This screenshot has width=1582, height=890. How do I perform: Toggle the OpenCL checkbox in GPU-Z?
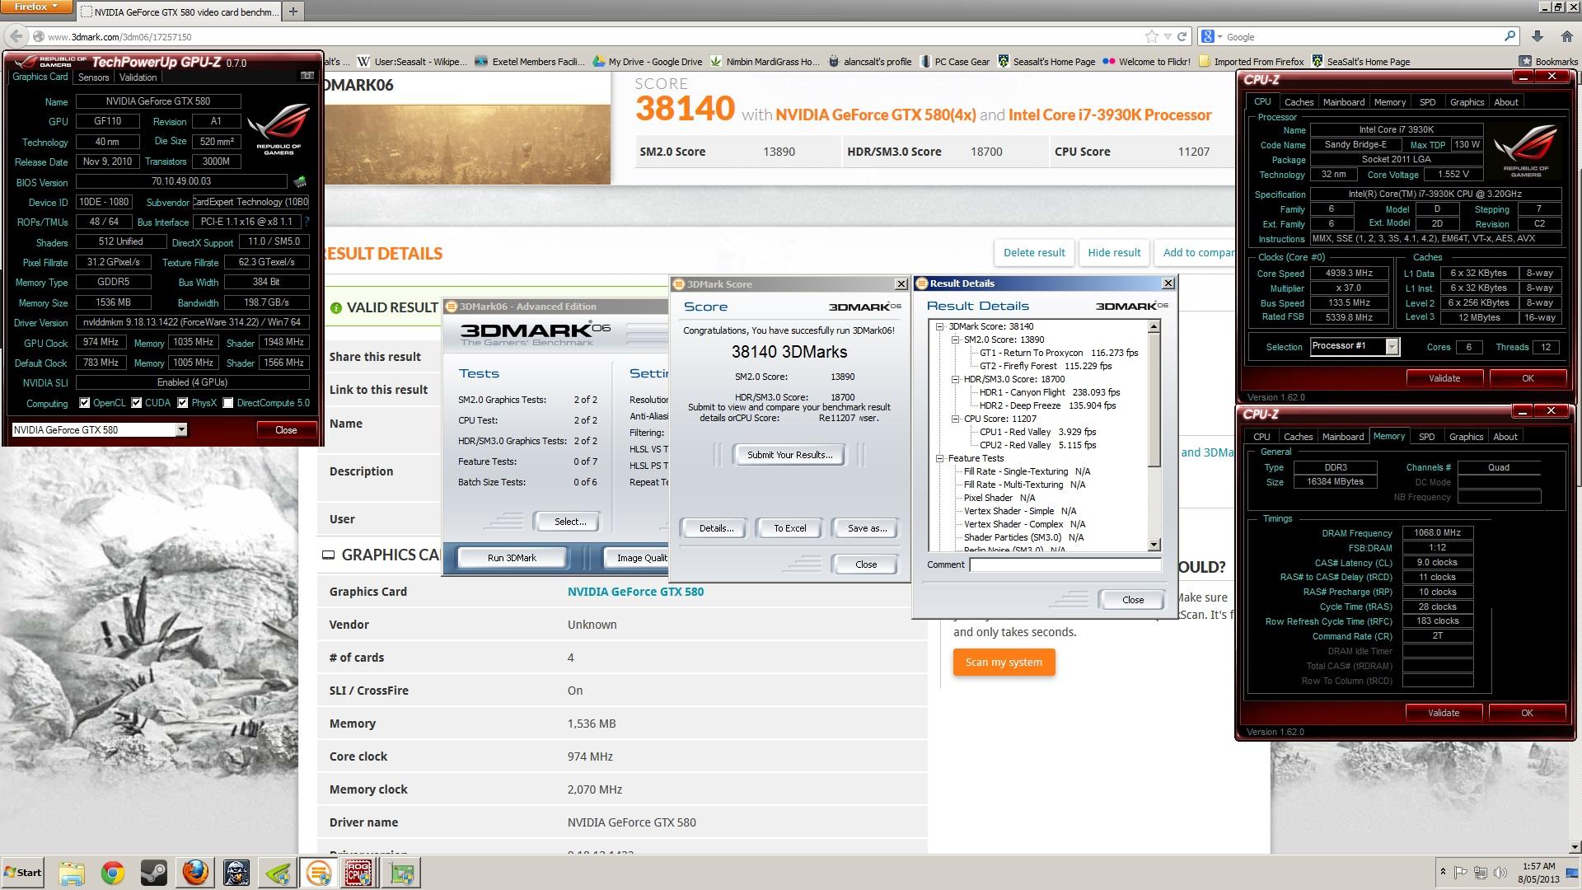(x=85, y=403)
